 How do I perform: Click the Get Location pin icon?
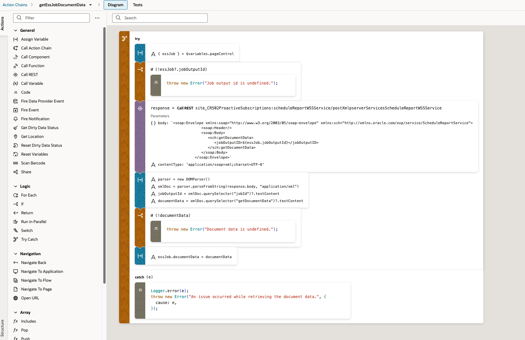click(x=15, y=137)
